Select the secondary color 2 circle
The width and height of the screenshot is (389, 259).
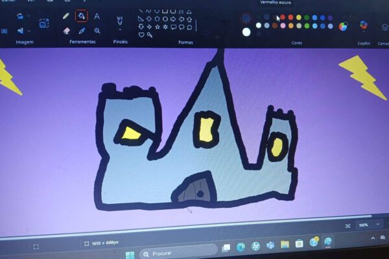pyautogui.click(x=246, y=32)
